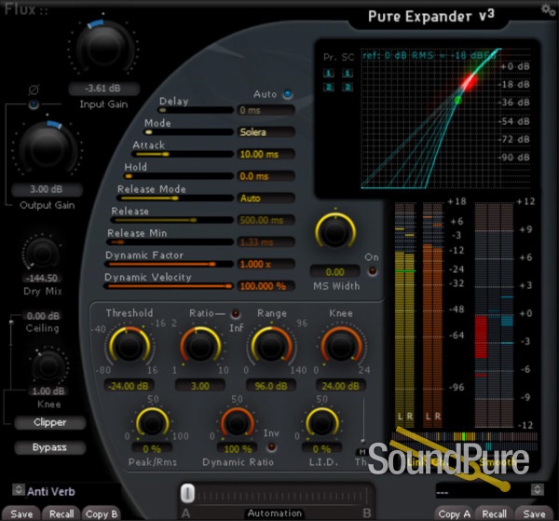Click the Ratio value 3.00
The width and height of the screenshot is (559, 521).
200,386
